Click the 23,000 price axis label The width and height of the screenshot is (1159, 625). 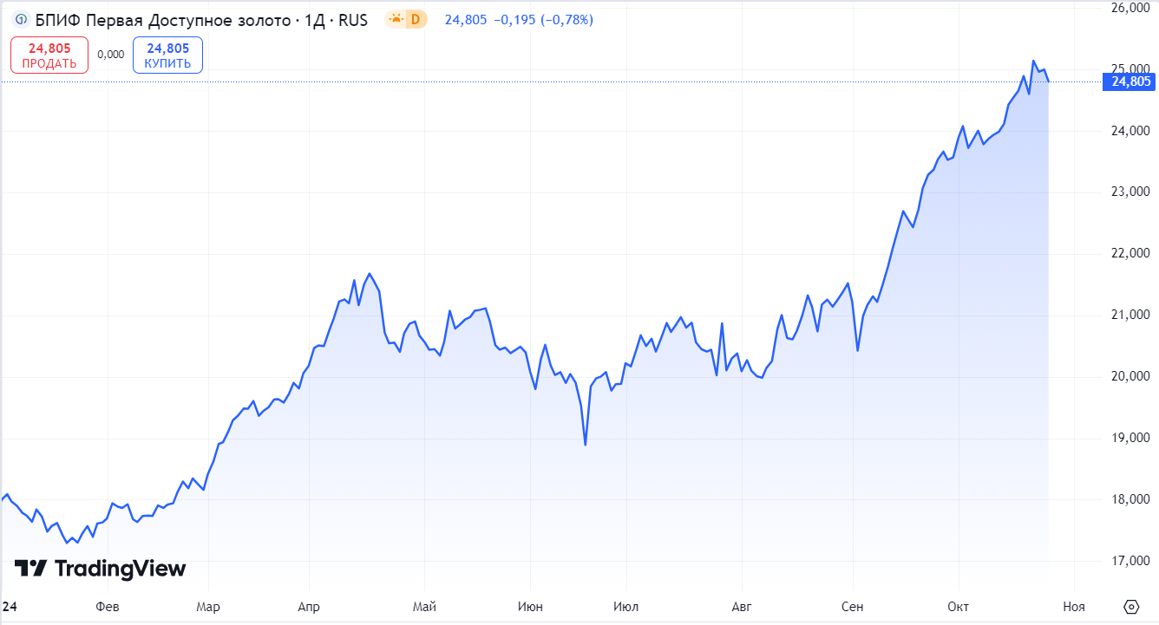click(1129, 192)
